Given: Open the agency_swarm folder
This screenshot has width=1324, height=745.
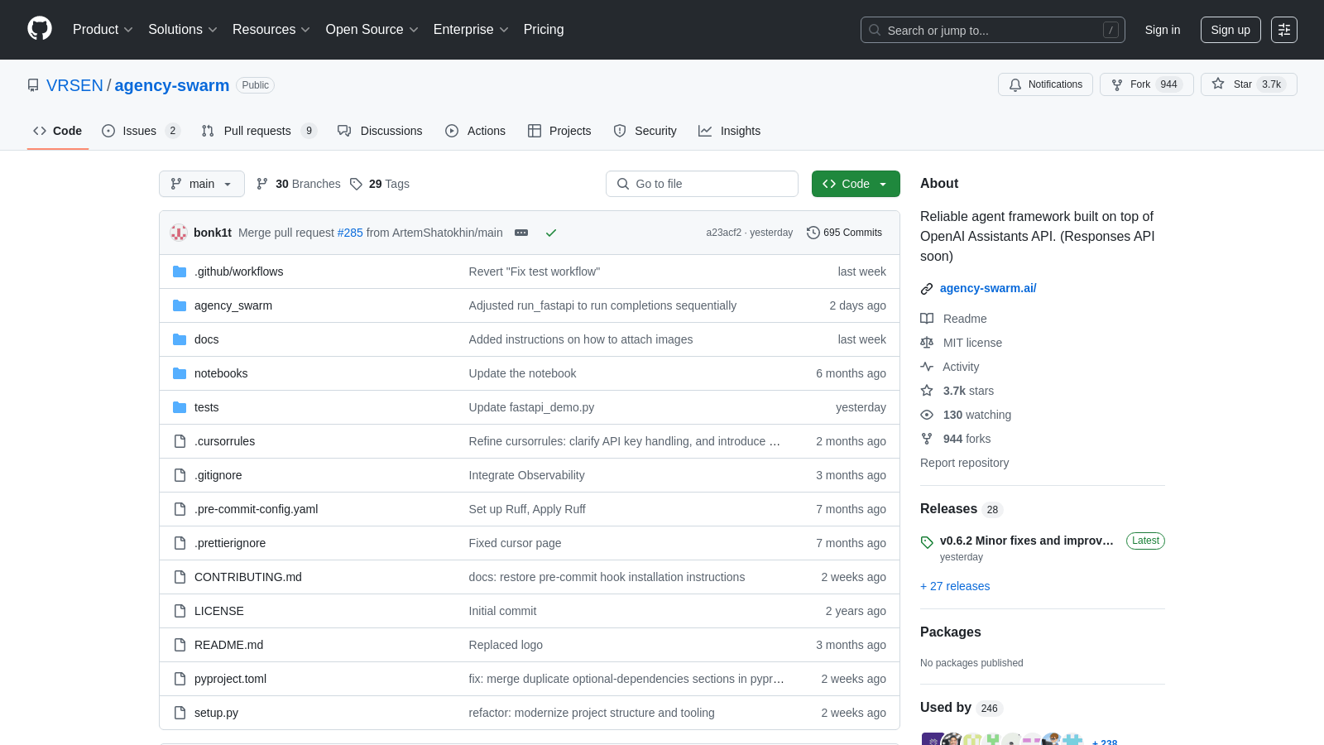Looking at the screenshot, I should pos(233,305).
